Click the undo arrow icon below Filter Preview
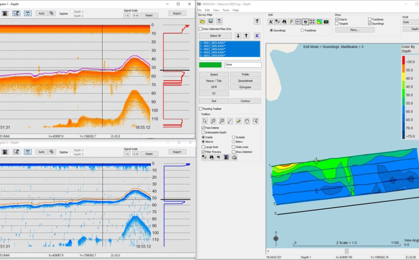419x260 pixels. tap(218, 157)
